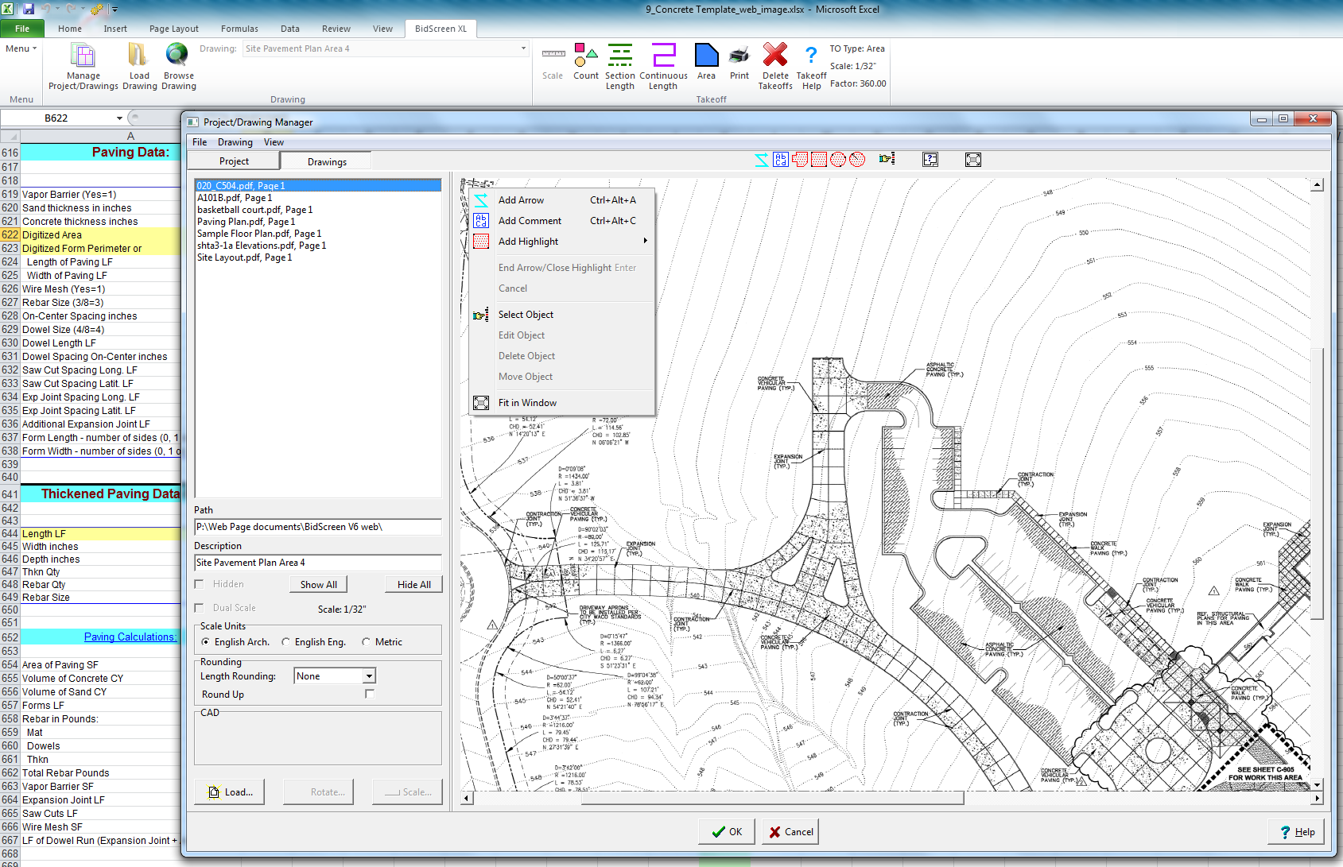Select the Metric scale units radio button

point(367,642)
